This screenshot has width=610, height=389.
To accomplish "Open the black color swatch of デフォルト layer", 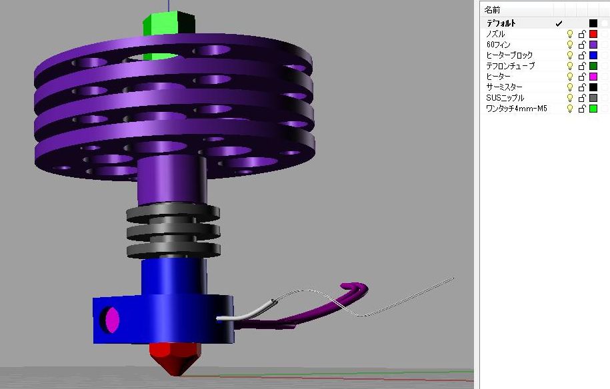I will click(x=593, y=23).
